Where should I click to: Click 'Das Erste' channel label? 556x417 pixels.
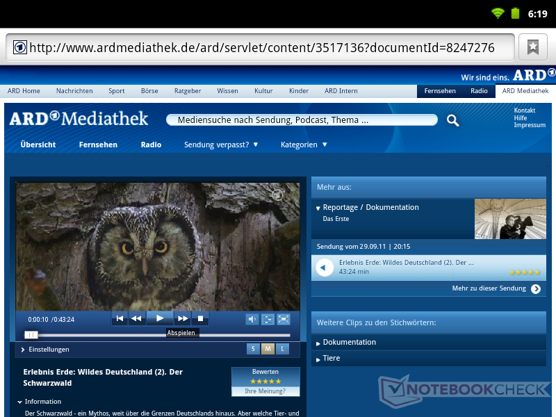click(336, 219)
